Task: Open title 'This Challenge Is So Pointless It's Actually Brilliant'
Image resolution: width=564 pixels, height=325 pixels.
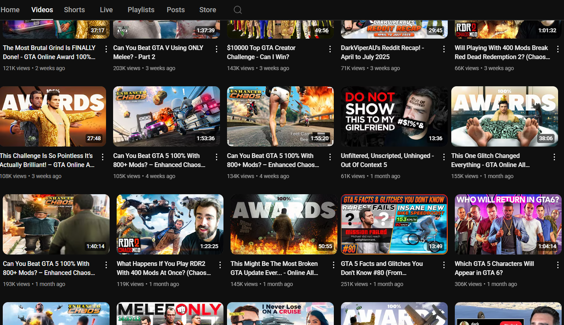Action: coord(47,160)
